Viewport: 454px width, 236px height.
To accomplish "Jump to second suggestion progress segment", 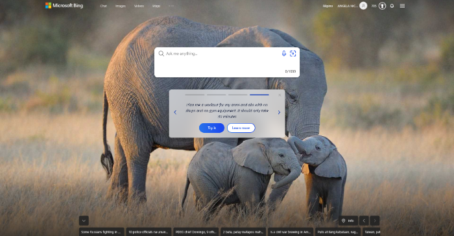I will pos(216,95).
